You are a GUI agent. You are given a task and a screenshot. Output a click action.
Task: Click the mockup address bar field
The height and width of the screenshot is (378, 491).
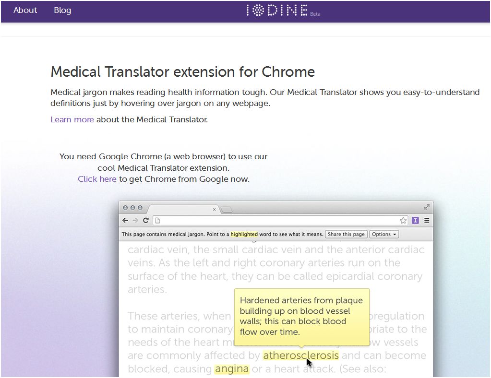coord(281,220)
